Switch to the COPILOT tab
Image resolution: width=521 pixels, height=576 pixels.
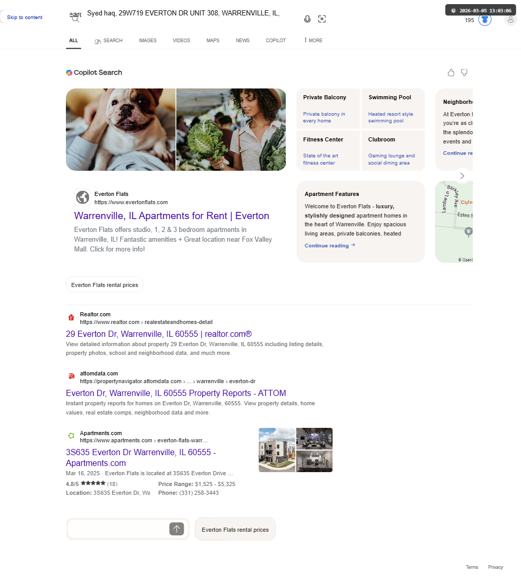pos(276,41)
